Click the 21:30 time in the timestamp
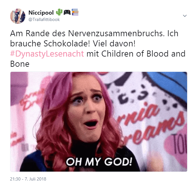Viewport: 196px width, 184px height. (15, 179)
